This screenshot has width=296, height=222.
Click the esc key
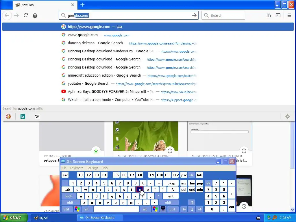[65, 175]
